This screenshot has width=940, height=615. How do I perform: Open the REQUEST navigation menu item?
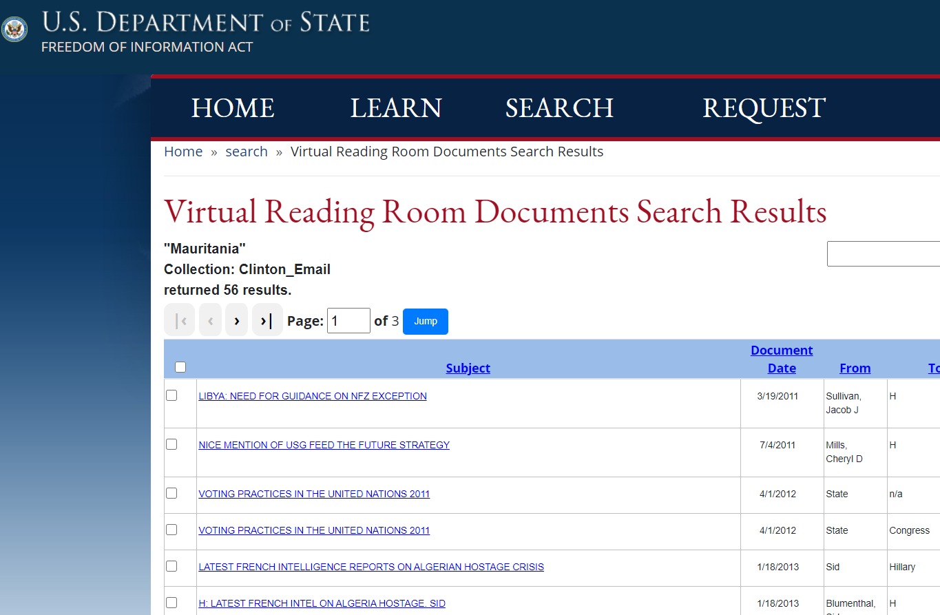(x=764, y=108)
